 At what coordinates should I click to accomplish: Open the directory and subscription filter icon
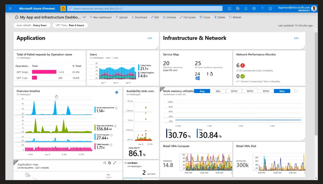coord(238,9)
